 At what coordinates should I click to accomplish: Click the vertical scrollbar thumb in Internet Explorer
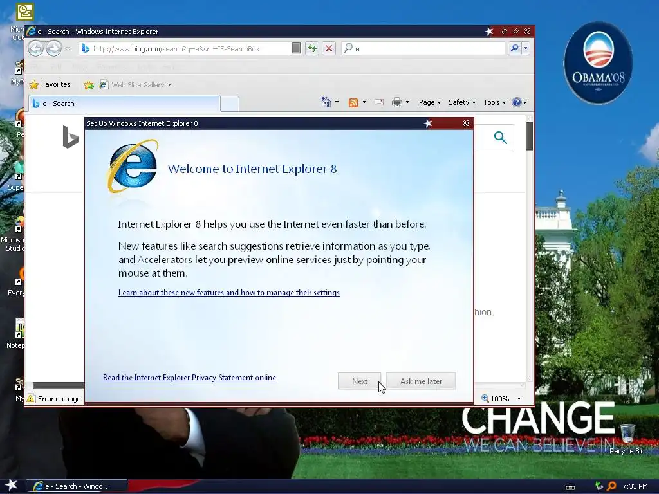tap(529, 136)
